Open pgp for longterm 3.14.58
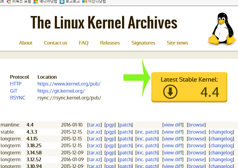Viewport: 238px width, 168px height. pos(110,153)
